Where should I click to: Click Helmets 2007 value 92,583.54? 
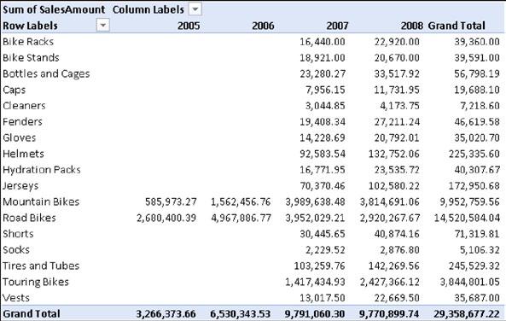323,154
